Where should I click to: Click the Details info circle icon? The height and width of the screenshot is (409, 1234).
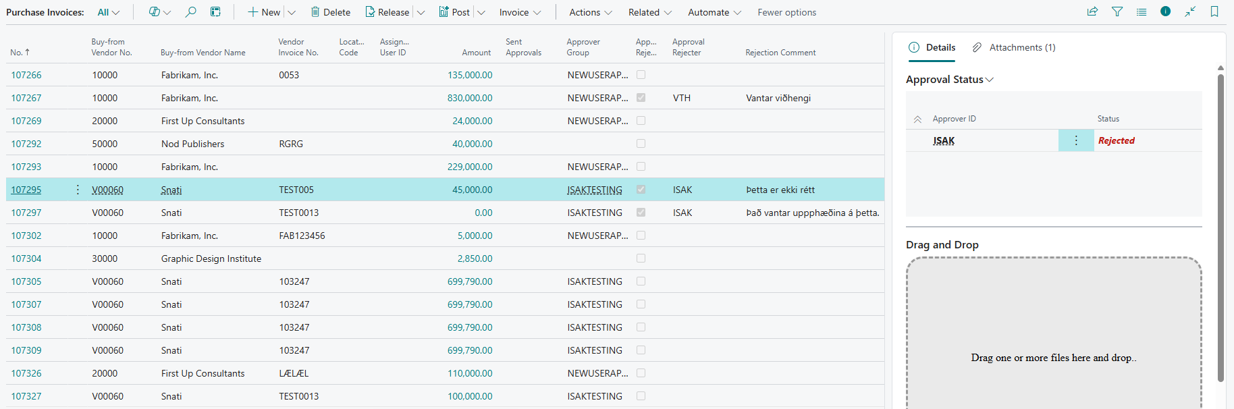[x=914, y=47]
